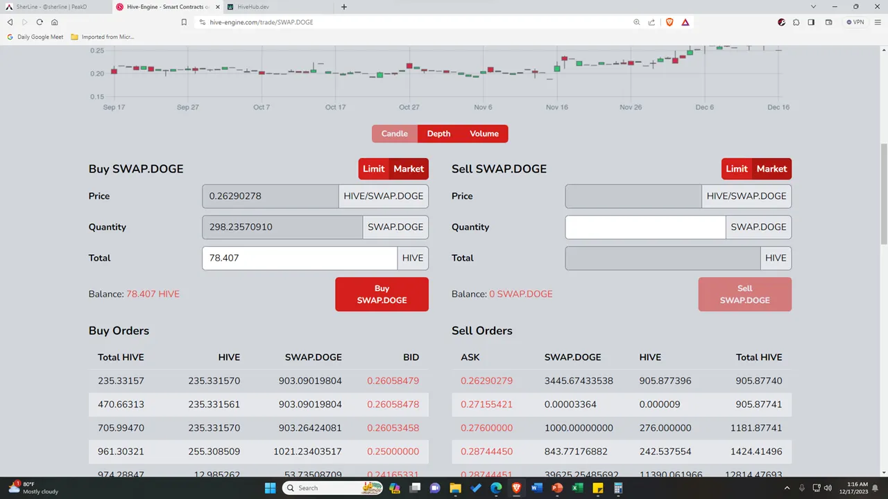Open Sticky Notes from taskbar

pos(597,488)
